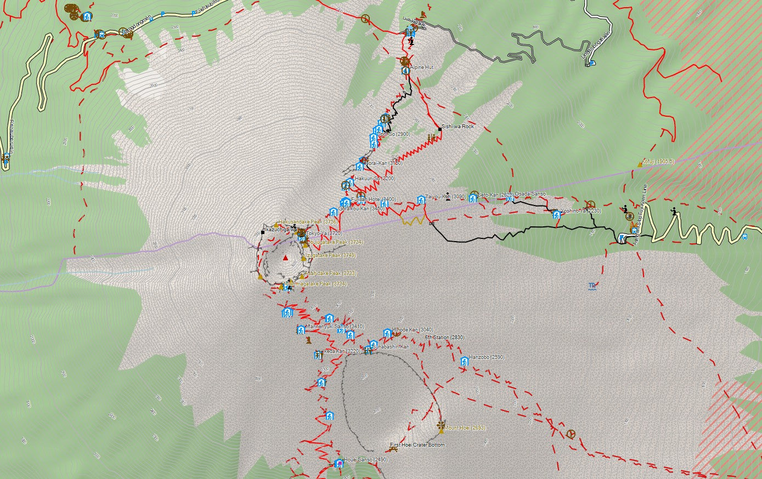Click the Kofuji (1905.5) peak triangle

tap(639, 163)
